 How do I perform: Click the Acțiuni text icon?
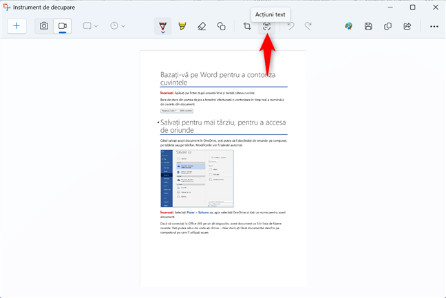coord(266,26)
